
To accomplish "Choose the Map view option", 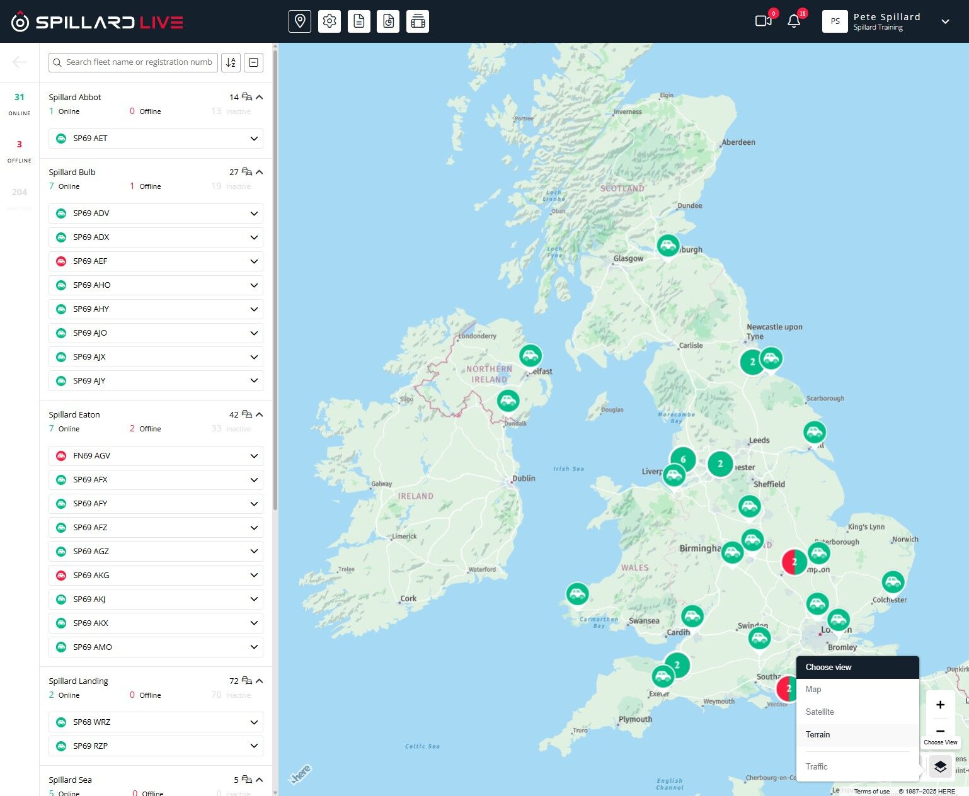I will (x=858, y=690).
